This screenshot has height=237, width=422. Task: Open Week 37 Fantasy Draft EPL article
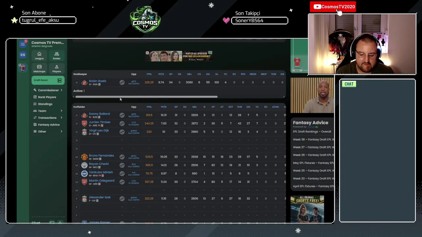click(x=313, y=147)
